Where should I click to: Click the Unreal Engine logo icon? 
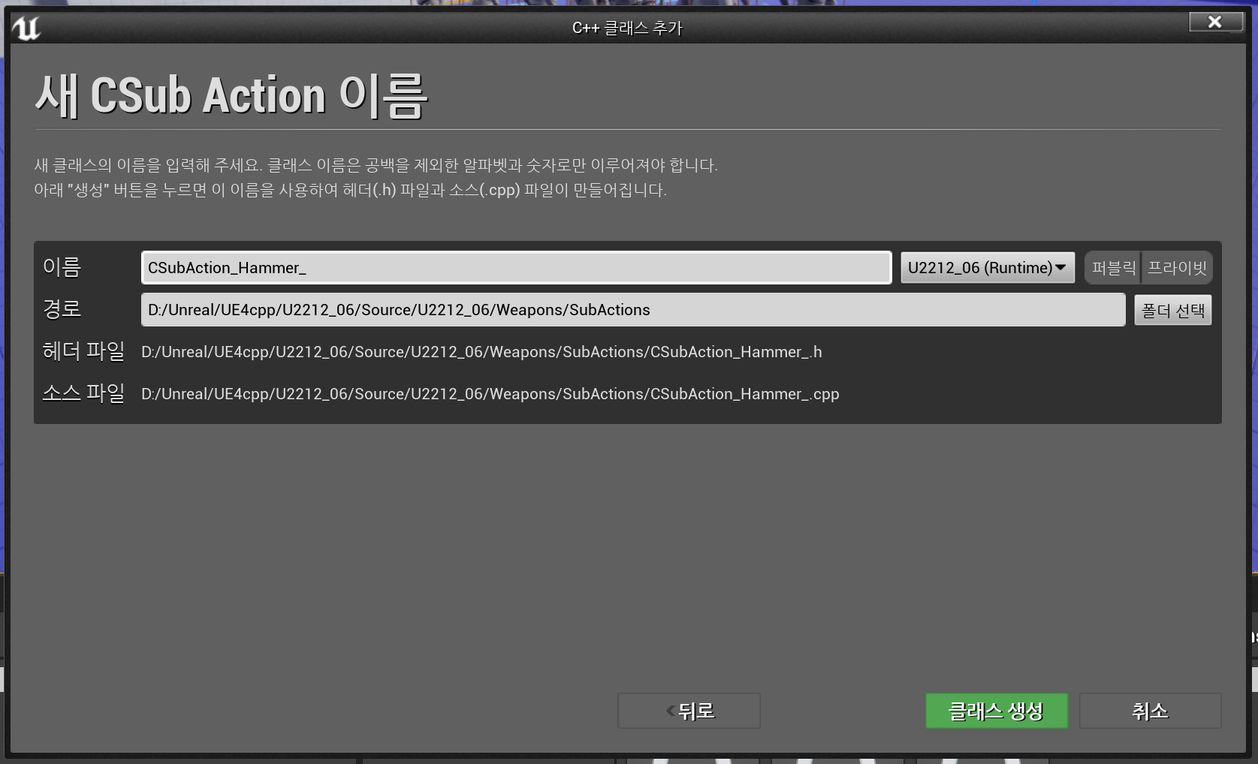point(26,28)
